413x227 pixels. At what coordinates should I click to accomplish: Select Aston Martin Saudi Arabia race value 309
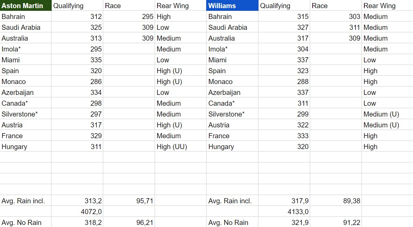[x=129, y=27]
